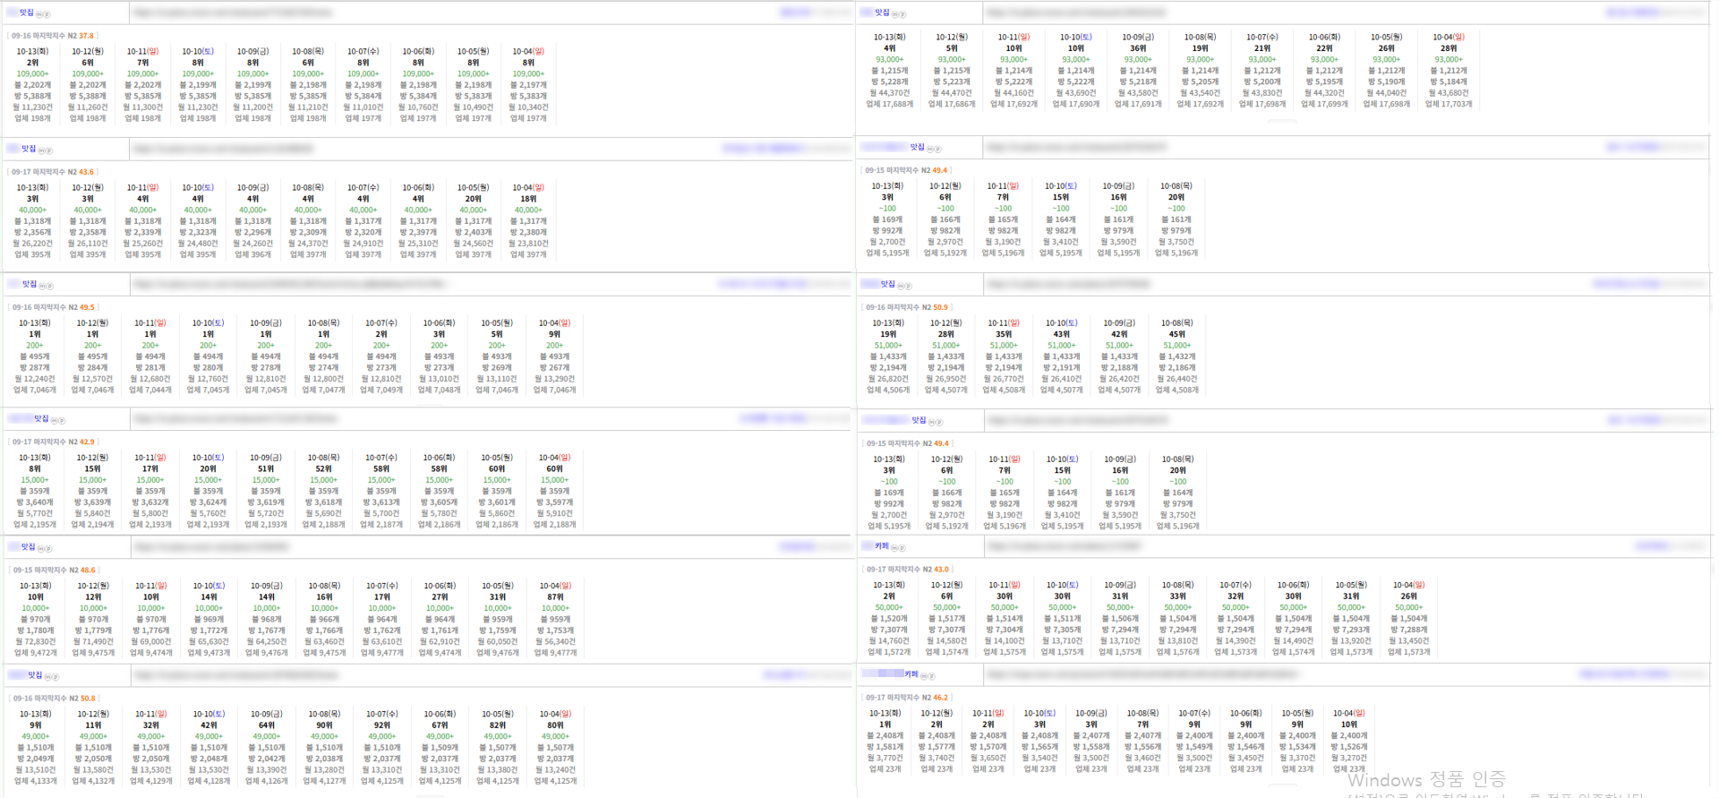
Task: Click the '월 72,830건' value
Action: [x=35, y=641]
